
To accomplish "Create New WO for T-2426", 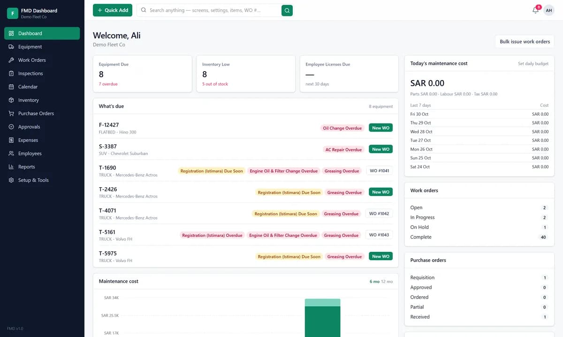I will click(x=380, y=192).
